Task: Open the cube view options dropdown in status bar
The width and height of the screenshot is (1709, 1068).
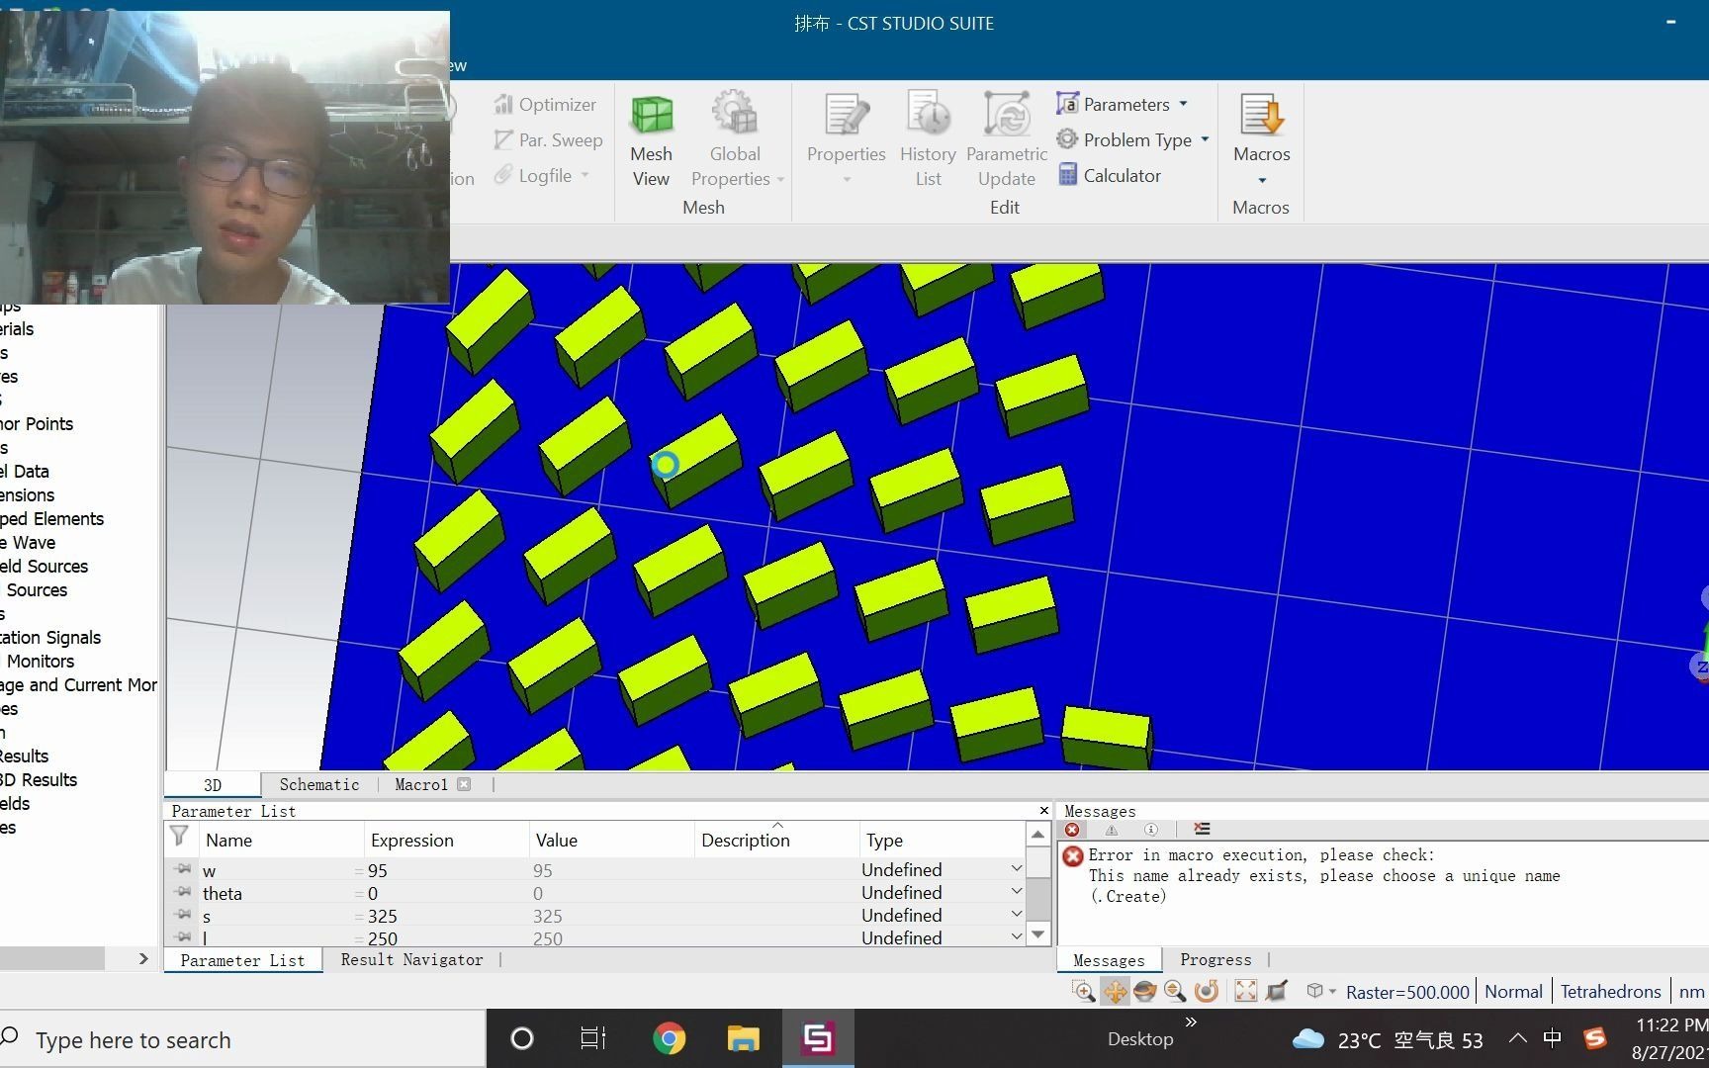Action: point(1332,991)
